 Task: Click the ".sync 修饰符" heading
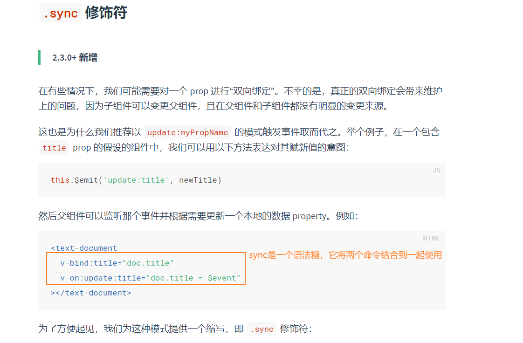83,13
